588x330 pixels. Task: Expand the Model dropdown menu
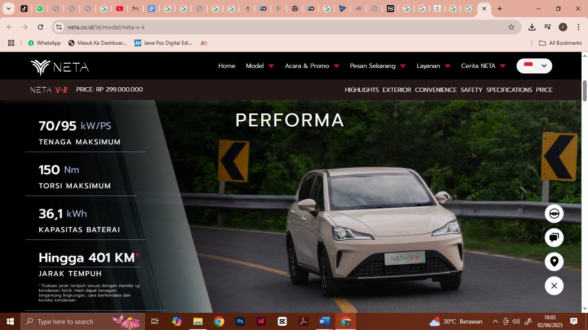[260, 66]
